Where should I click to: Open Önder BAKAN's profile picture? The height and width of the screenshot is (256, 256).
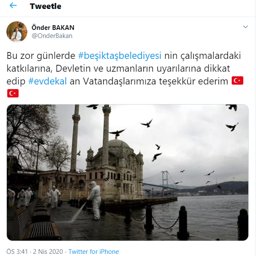tap(17, 32)
